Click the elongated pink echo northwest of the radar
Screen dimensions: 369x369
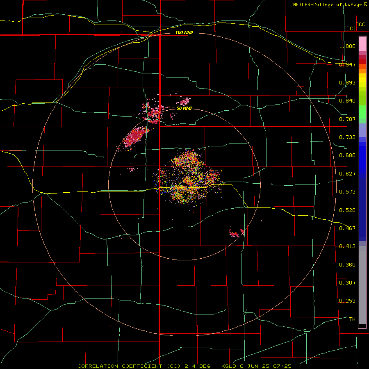coord(135,137)
